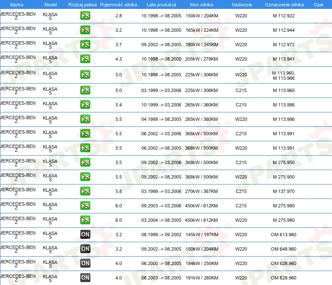Click petrol icon in 03.2004 -> 08.2005 row
The width and height of the screenshot is (332, 285).
[x=85, y=220]
